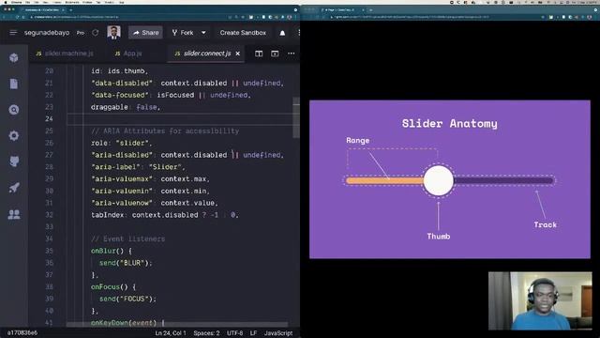This screenshot has width=600, height=338.
Task: Open the file explorer sidebar icon
Action: pyautogui.click(x=14, y=84)
